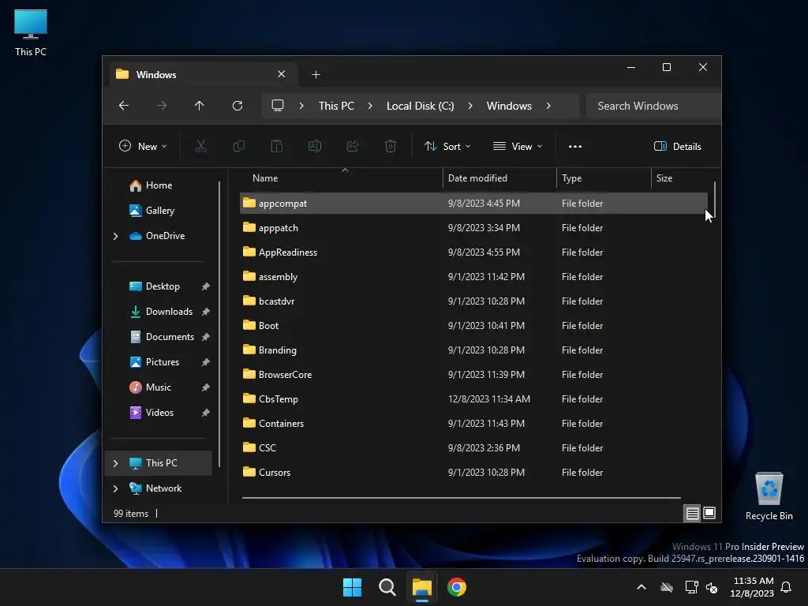The image size is (808, 606).
Task: Expand chevron after This PC breadcrumb
Action: click(370, 106)
